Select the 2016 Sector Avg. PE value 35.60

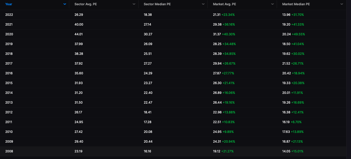click(x=79, y=73)
